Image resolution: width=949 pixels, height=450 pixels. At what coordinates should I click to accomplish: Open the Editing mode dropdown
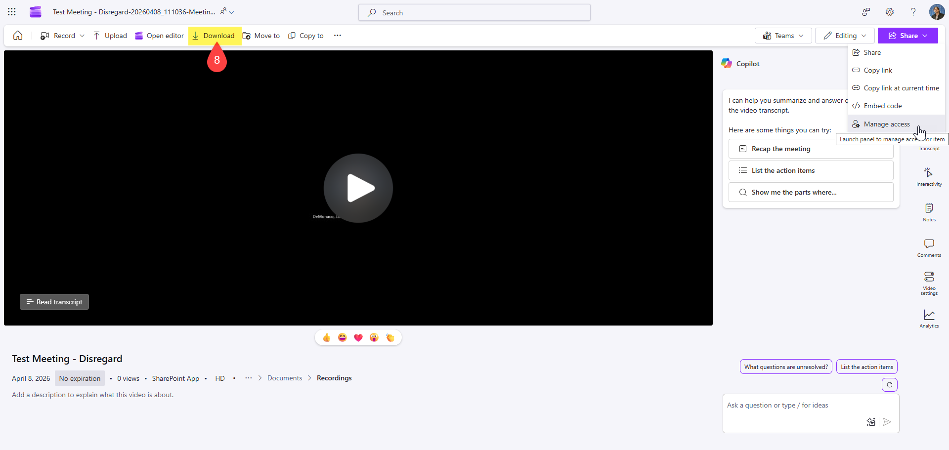click(x=845, y=36)
